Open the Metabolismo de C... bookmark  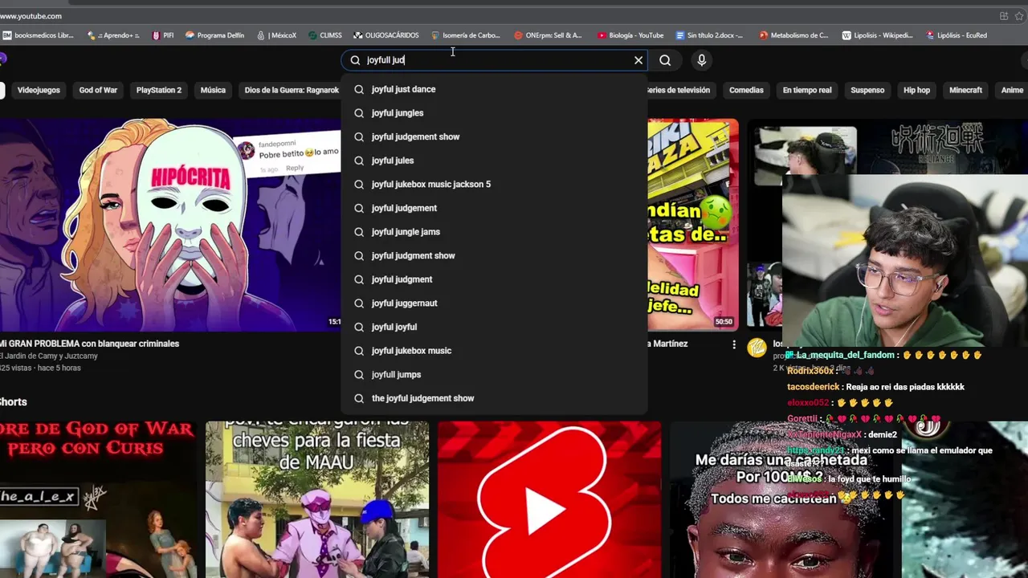click(x=793, y=35)
